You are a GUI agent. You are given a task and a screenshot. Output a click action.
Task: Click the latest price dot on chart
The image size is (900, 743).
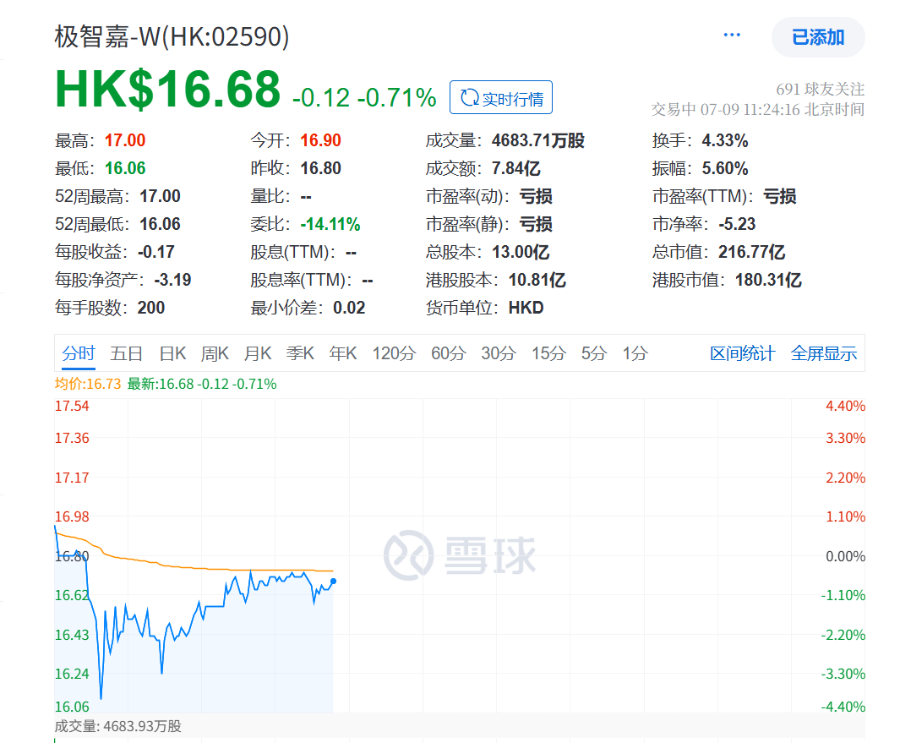pyautogui.click(x=333, y=581)
